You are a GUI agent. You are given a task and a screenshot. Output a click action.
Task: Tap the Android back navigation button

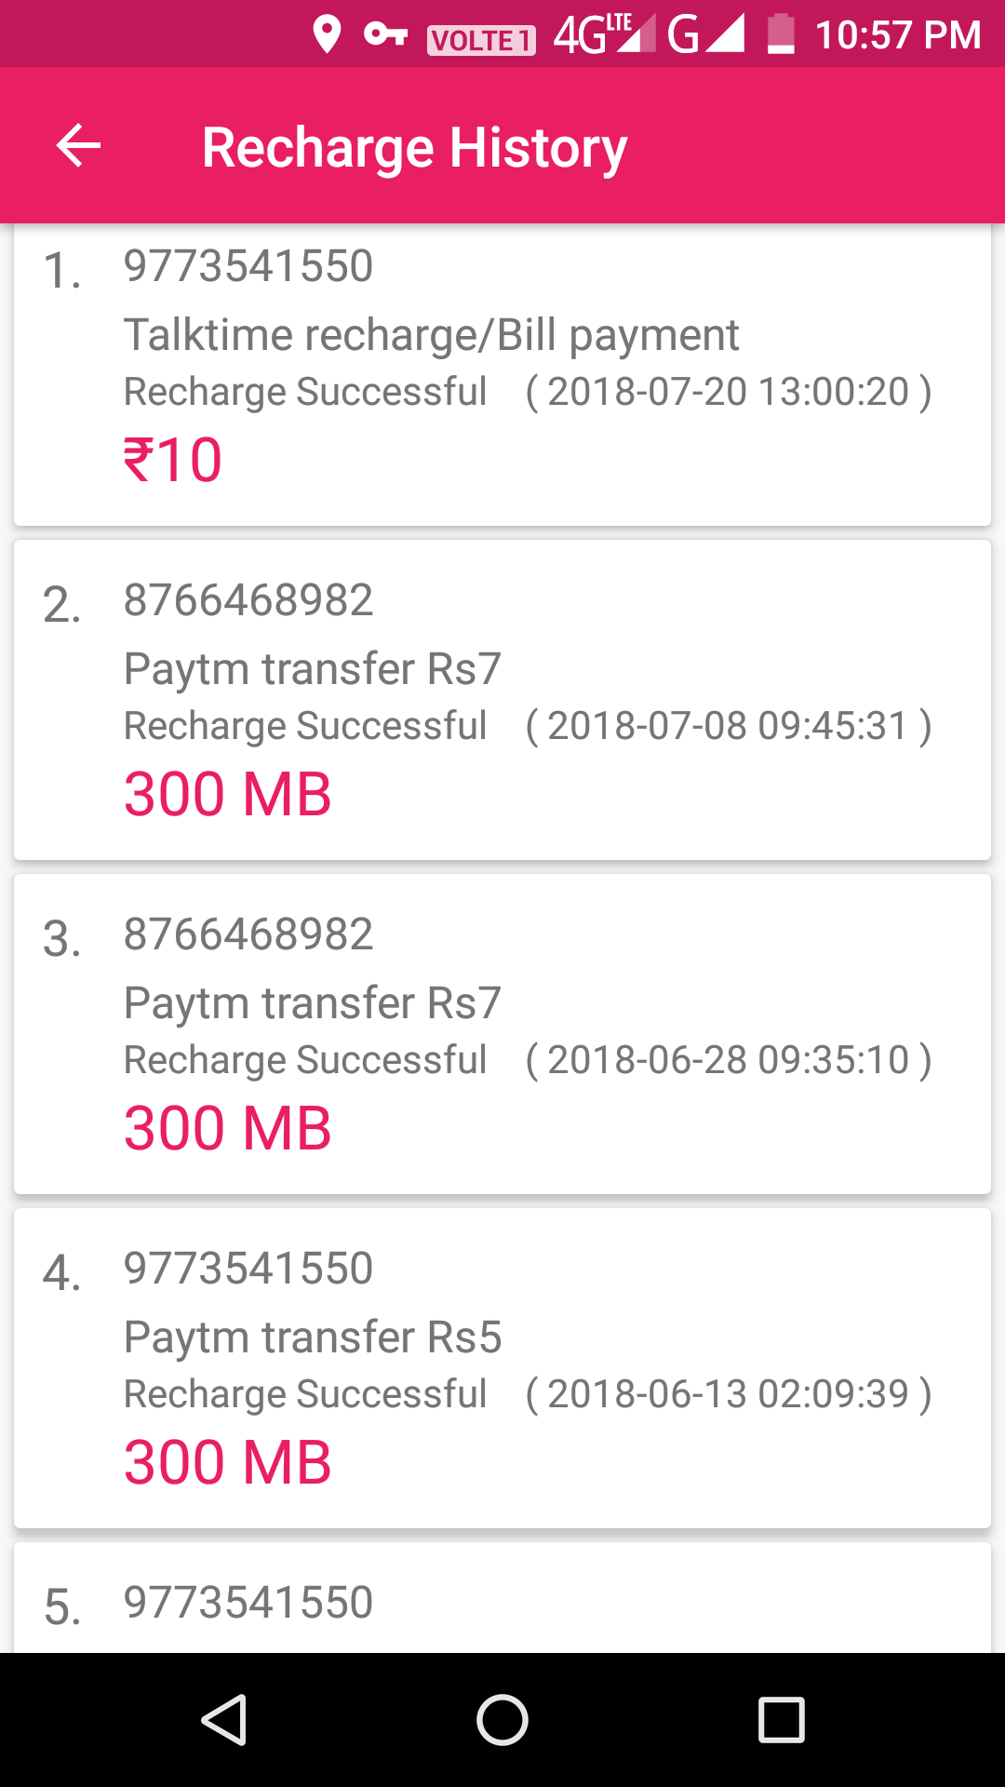(224, 1719)
